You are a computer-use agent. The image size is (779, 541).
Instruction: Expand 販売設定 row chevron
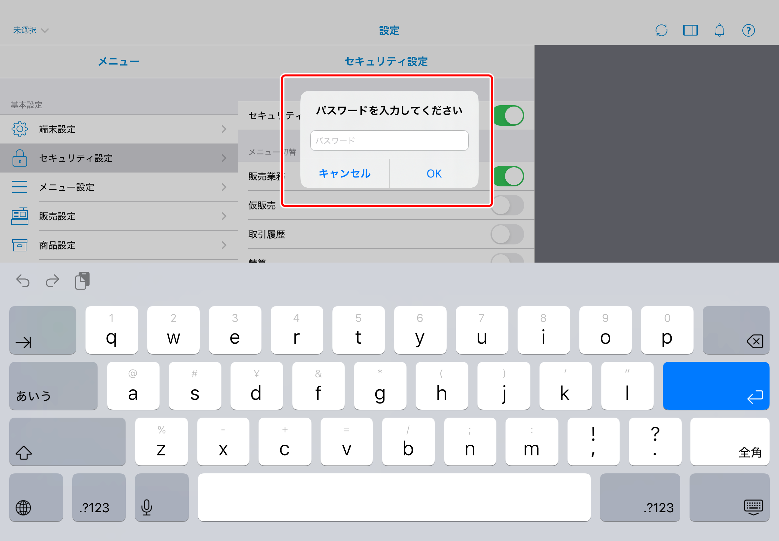pos(224,216)
